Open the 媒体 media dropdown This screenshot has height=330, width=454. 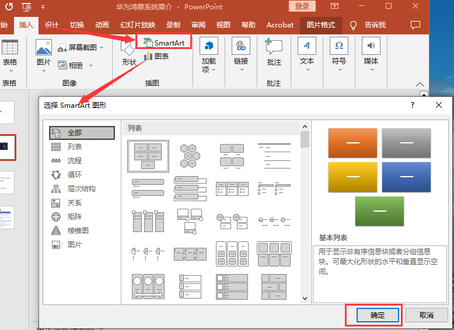371,54
